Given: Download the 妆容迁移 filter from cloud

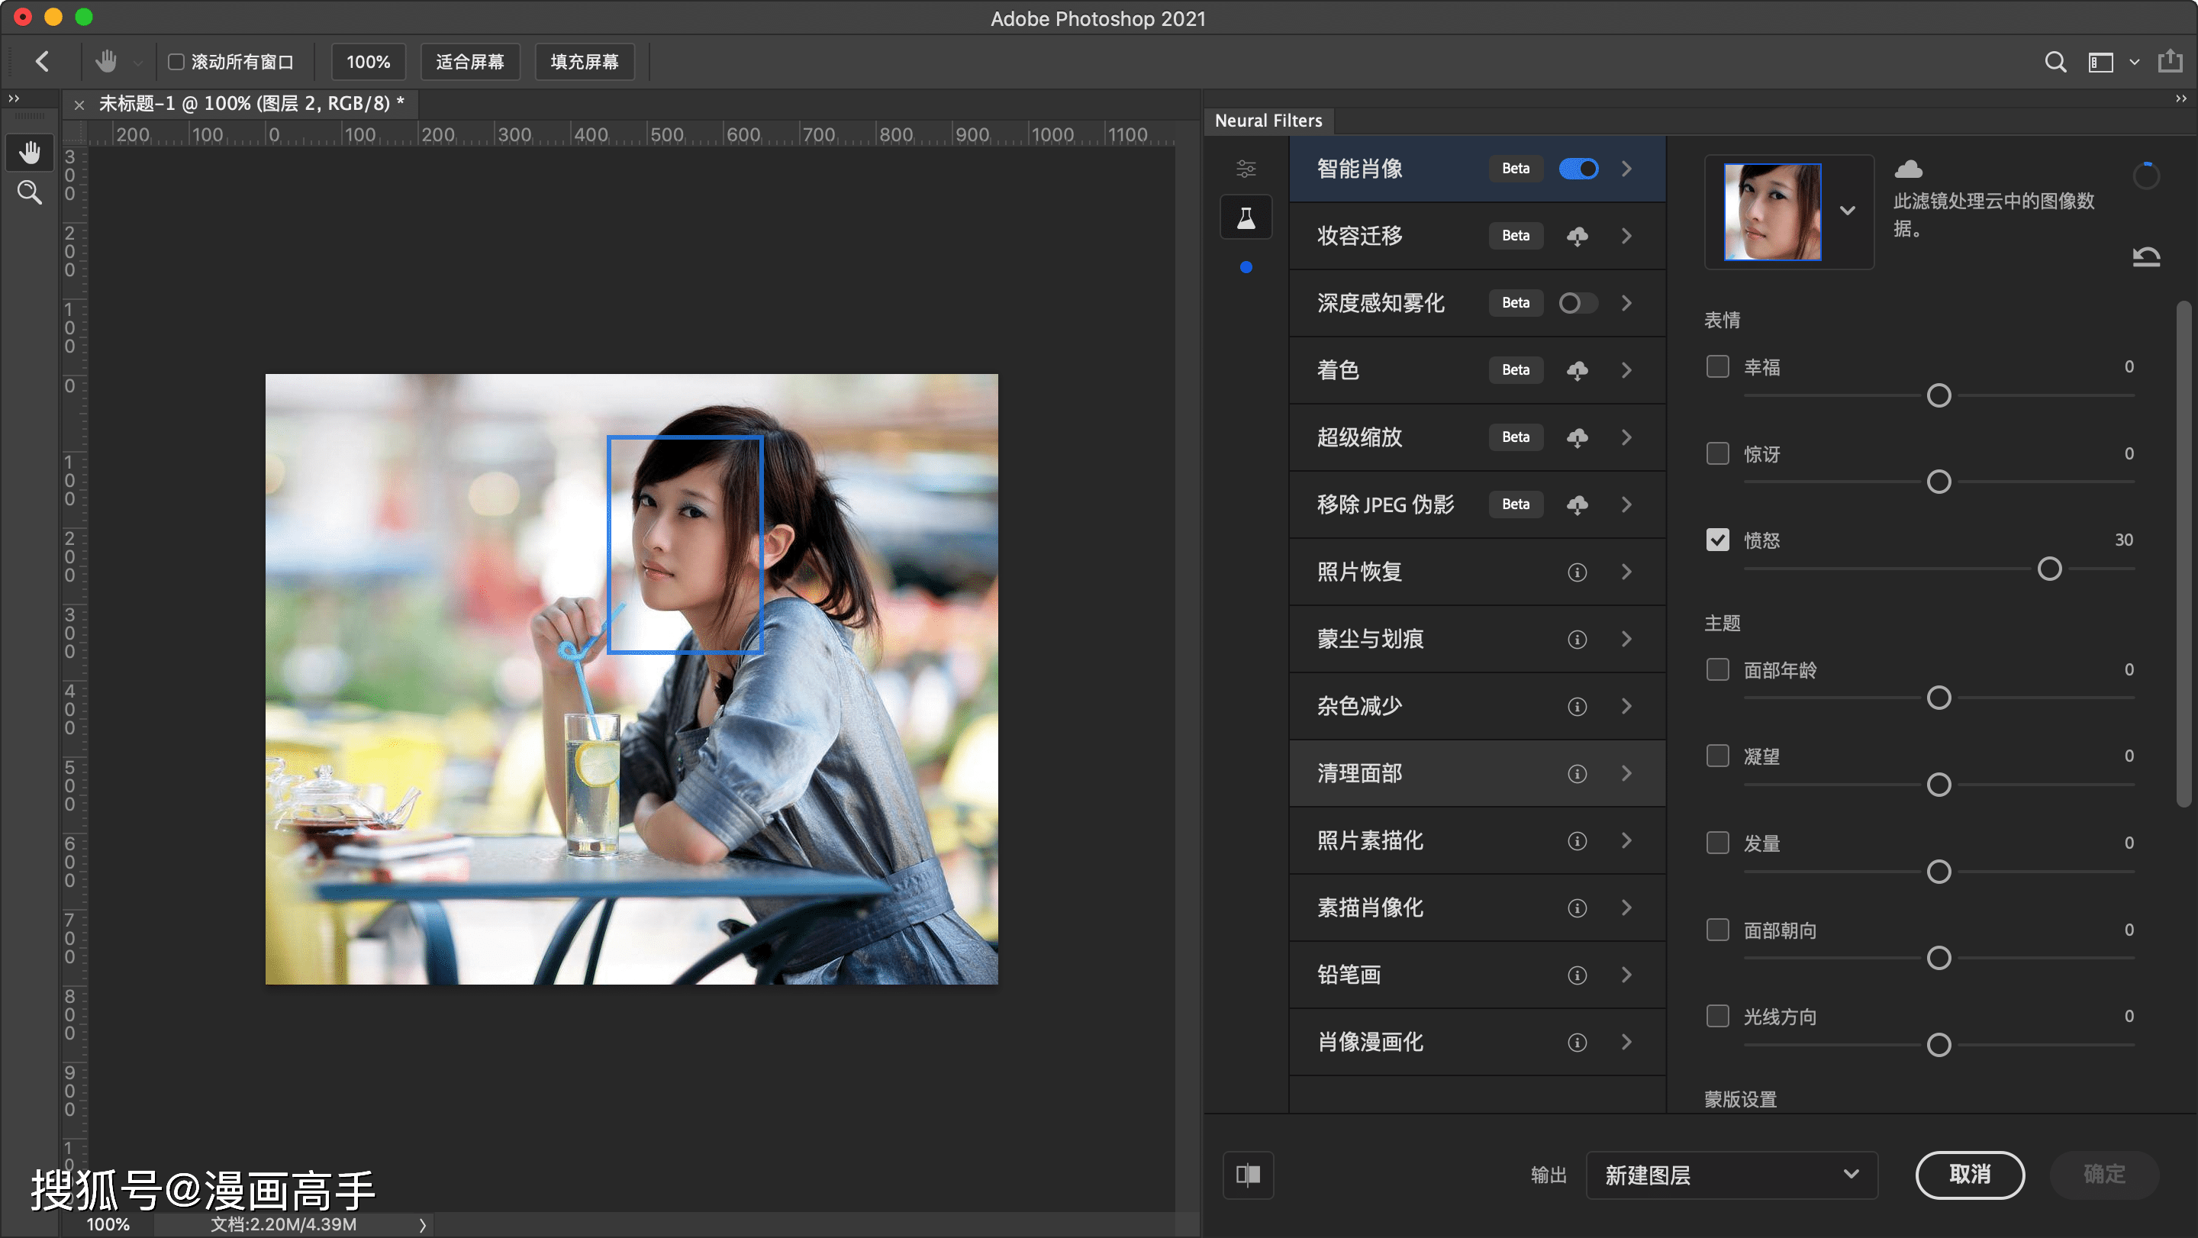Looking at the screenshot, I should pyautogui.click(x=1578, y=236).
